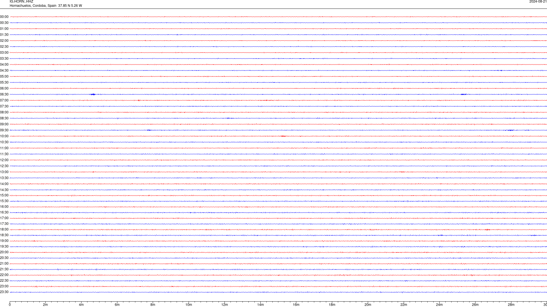547x307 pixels.
Task: Select the 14:00 time row label
Action: [x=4, y=184]
